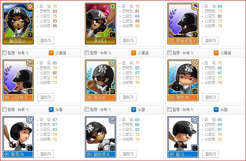Open the 포사다 player card image
Image resolution: width=246 pixels, height=161 pixels.
tap(101, 24)
